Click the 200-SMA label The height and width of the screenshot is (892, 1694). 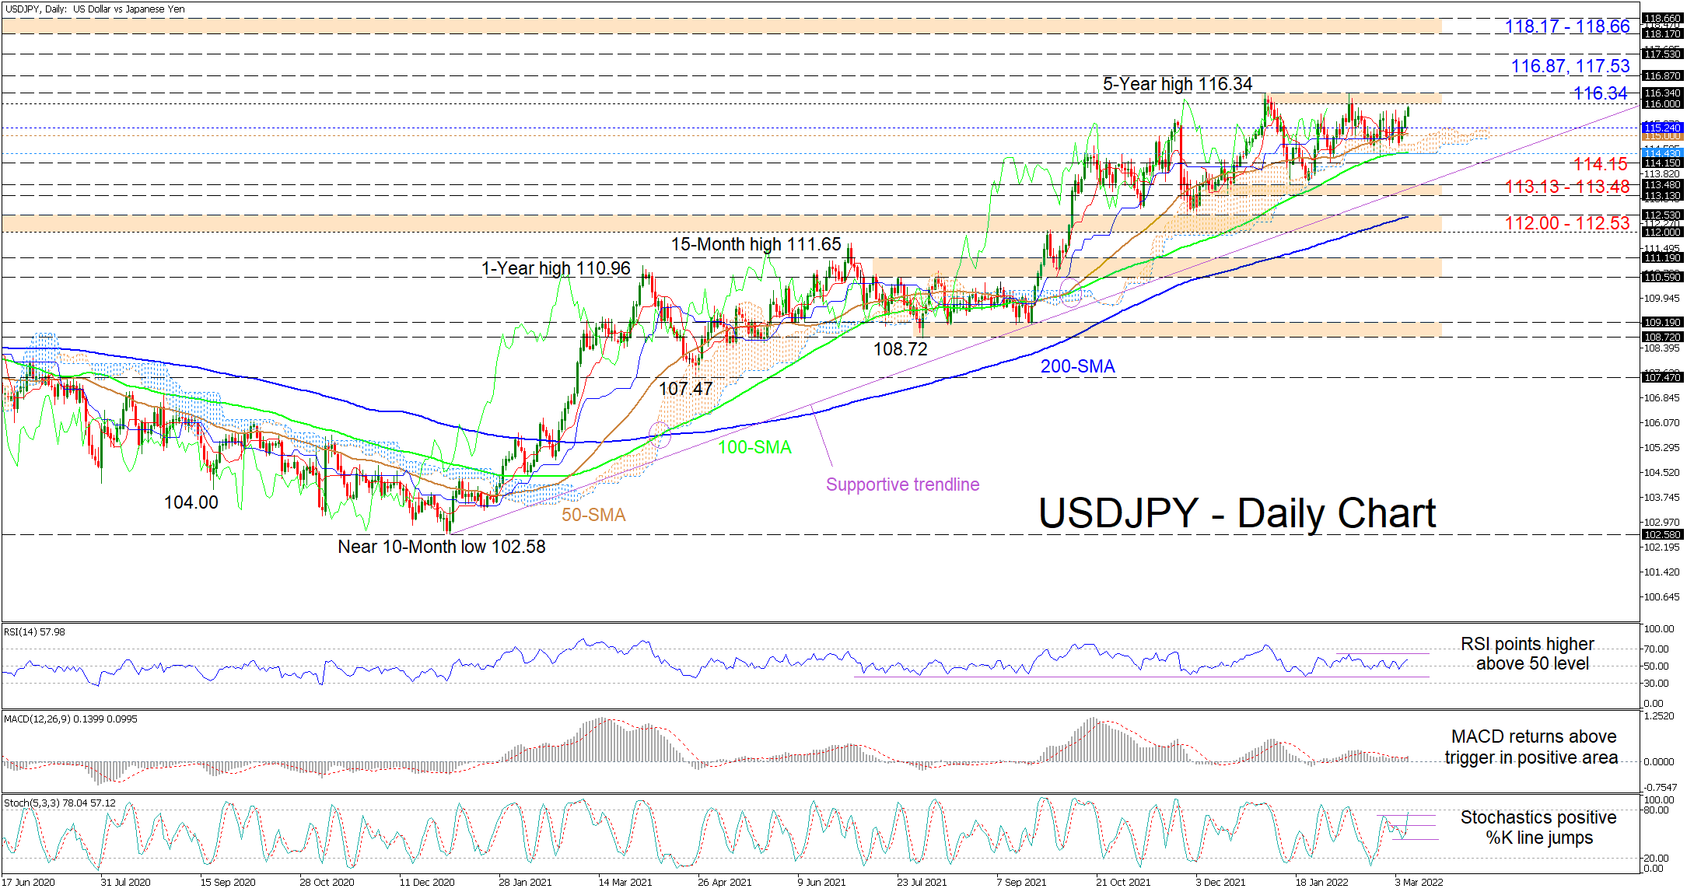point(1077,366)
